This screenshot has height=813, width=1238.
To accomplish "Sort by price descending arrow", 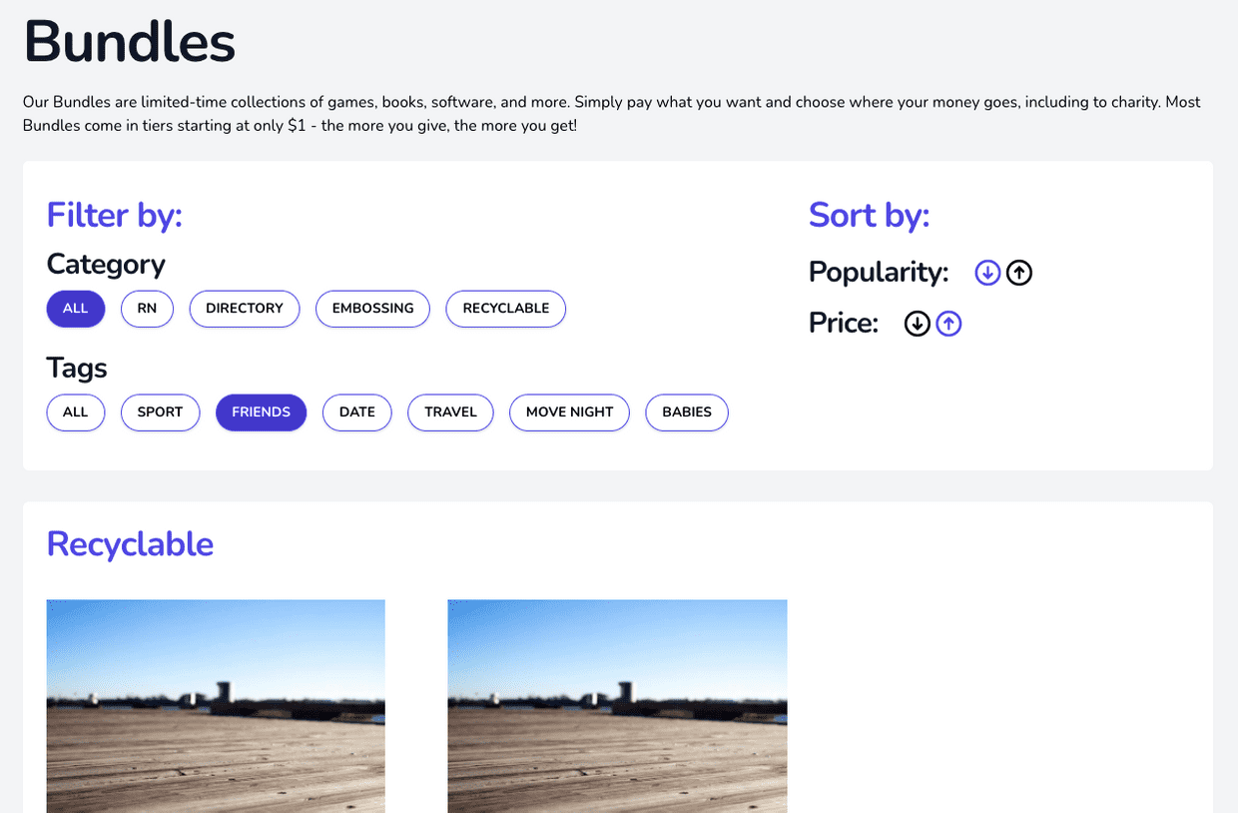I will (917, 324).
